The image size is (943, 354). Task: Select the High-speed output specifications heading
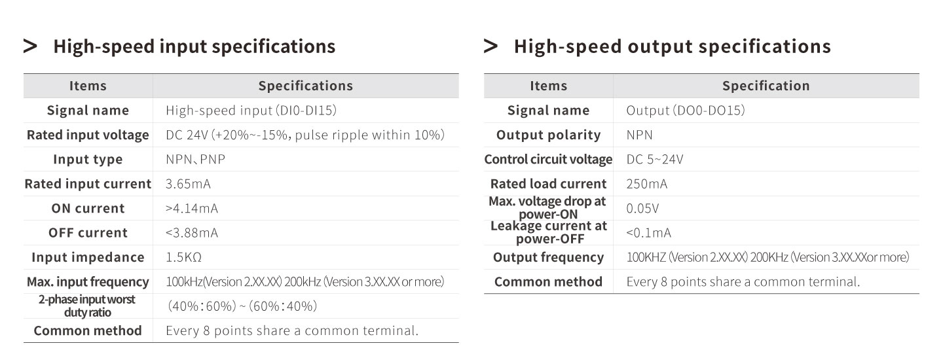673,46
